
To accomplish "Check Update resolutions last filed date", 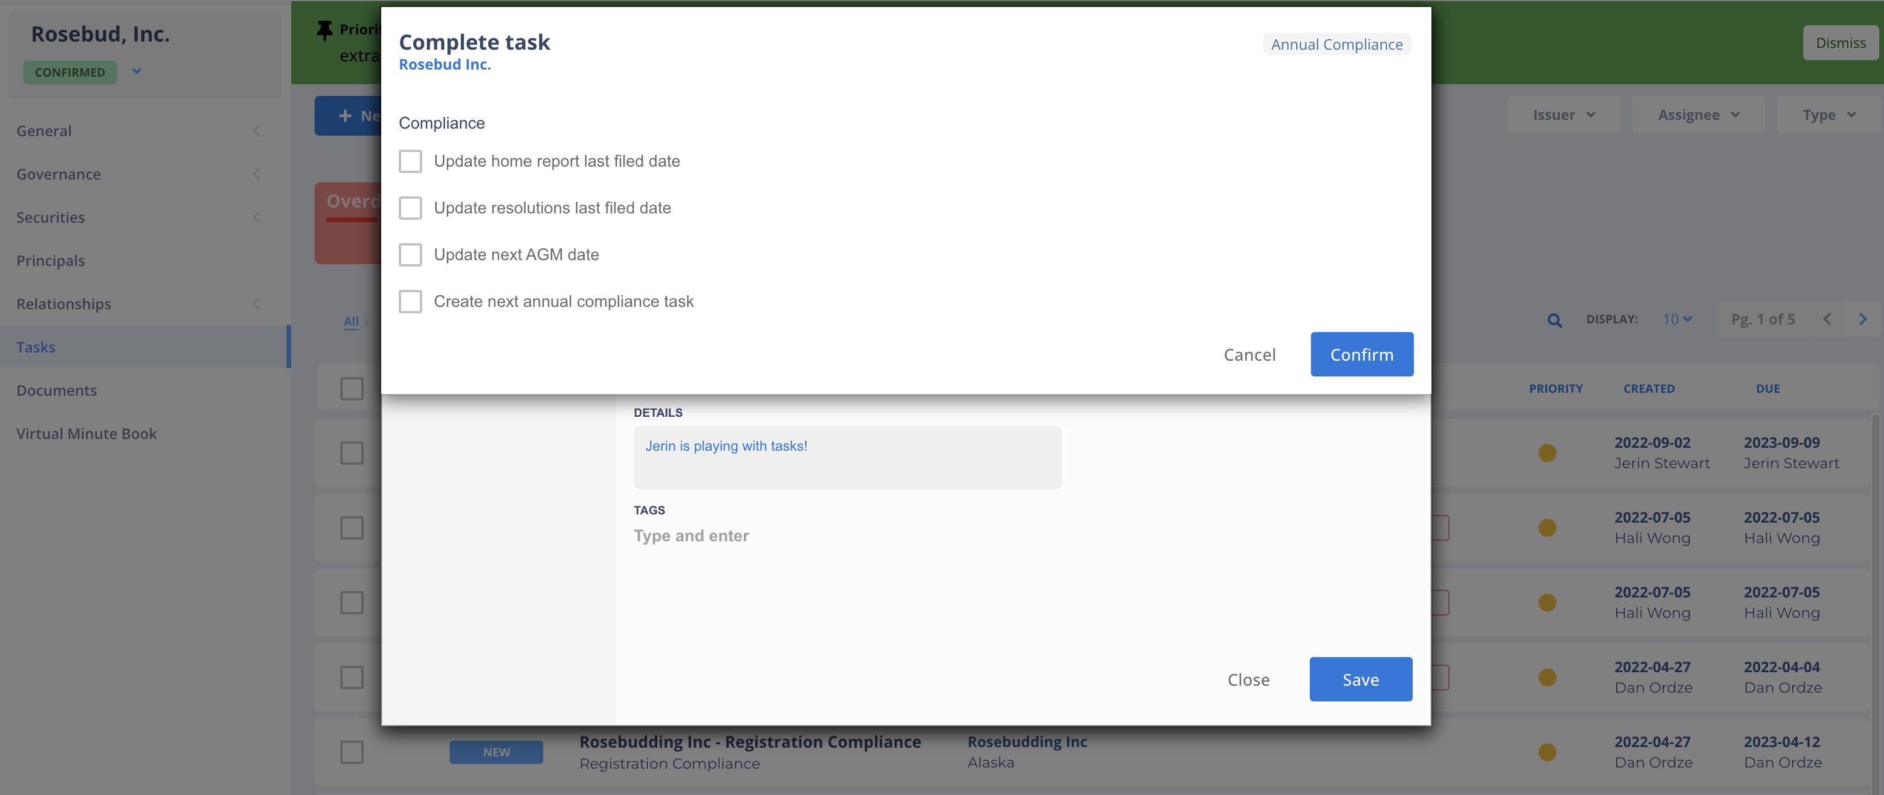I will [x=410, y=208].
